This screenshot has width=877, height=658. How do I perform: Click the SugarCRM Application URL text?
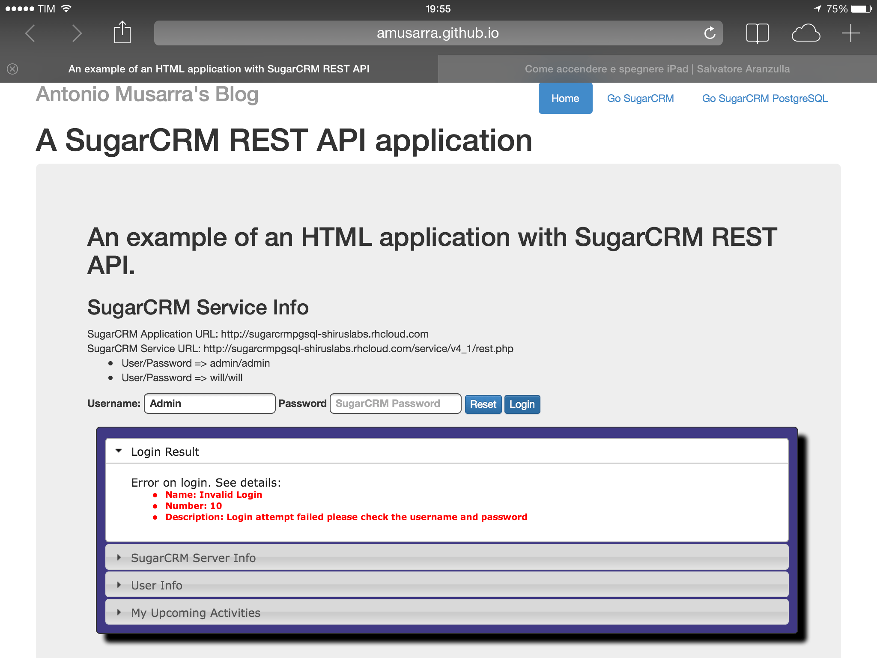point(258,334)
